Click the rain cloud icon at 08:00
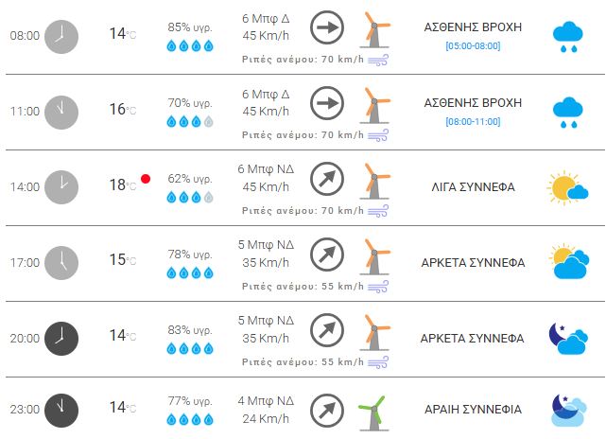606x439 pixels. (567, 35)
